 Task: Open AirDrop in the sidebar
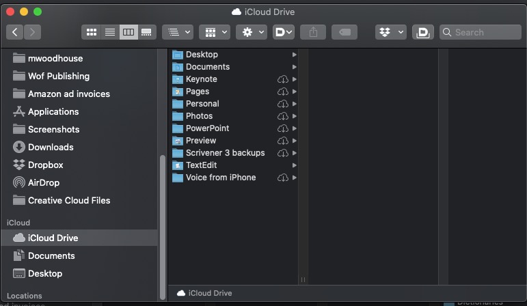coord(79,183)
